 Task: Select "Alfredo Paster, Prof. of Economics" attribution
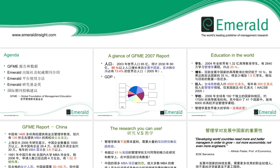click(x=251, y=151)
